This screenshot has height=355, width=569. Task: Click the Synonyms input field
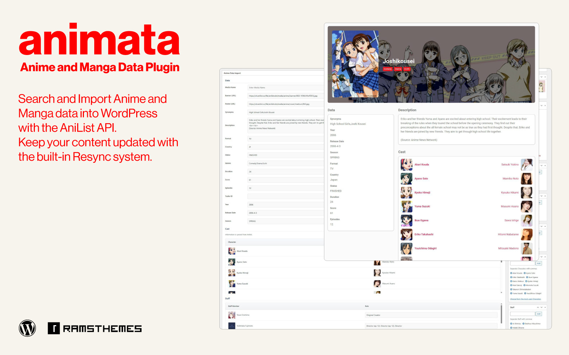pos(286,112)
